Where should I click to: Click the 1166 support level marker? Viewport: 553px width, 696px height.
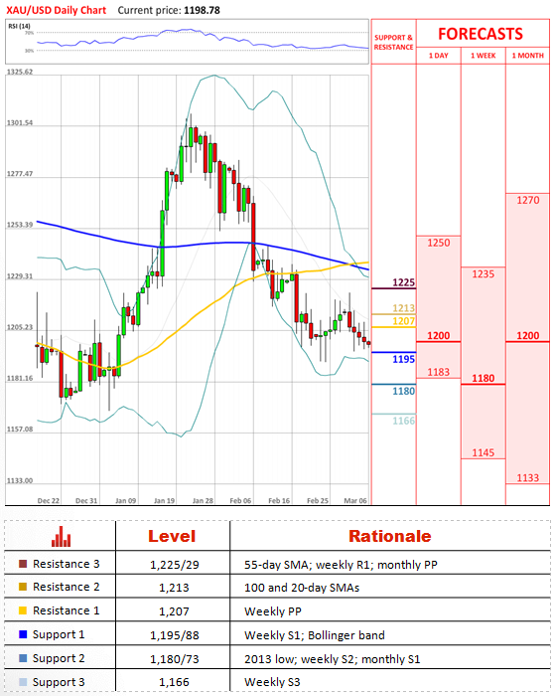[404, 421]
